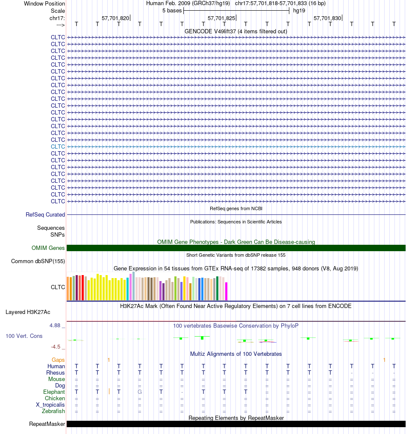Viewport: 406px width, 434px height.
Task: Click the Sequences track label
Action: [51, 228]
